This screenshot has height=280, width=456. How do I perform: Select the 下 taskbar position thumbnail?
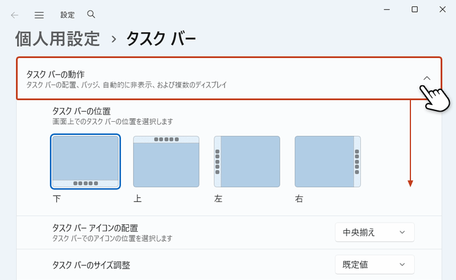[x=85, y=162]
